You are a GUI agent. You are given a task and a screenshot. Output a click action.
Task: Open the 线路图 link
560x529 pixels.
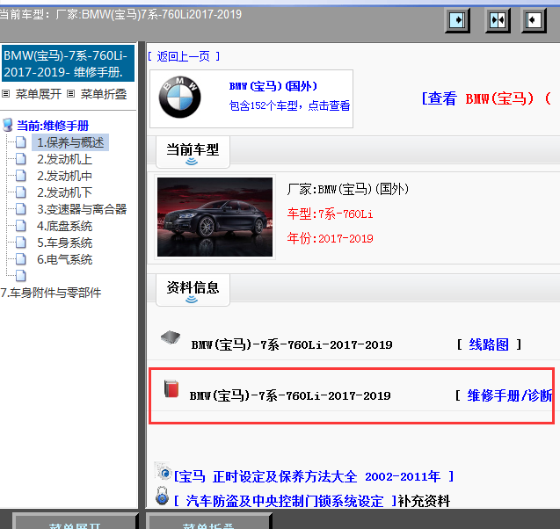point(489,344)
